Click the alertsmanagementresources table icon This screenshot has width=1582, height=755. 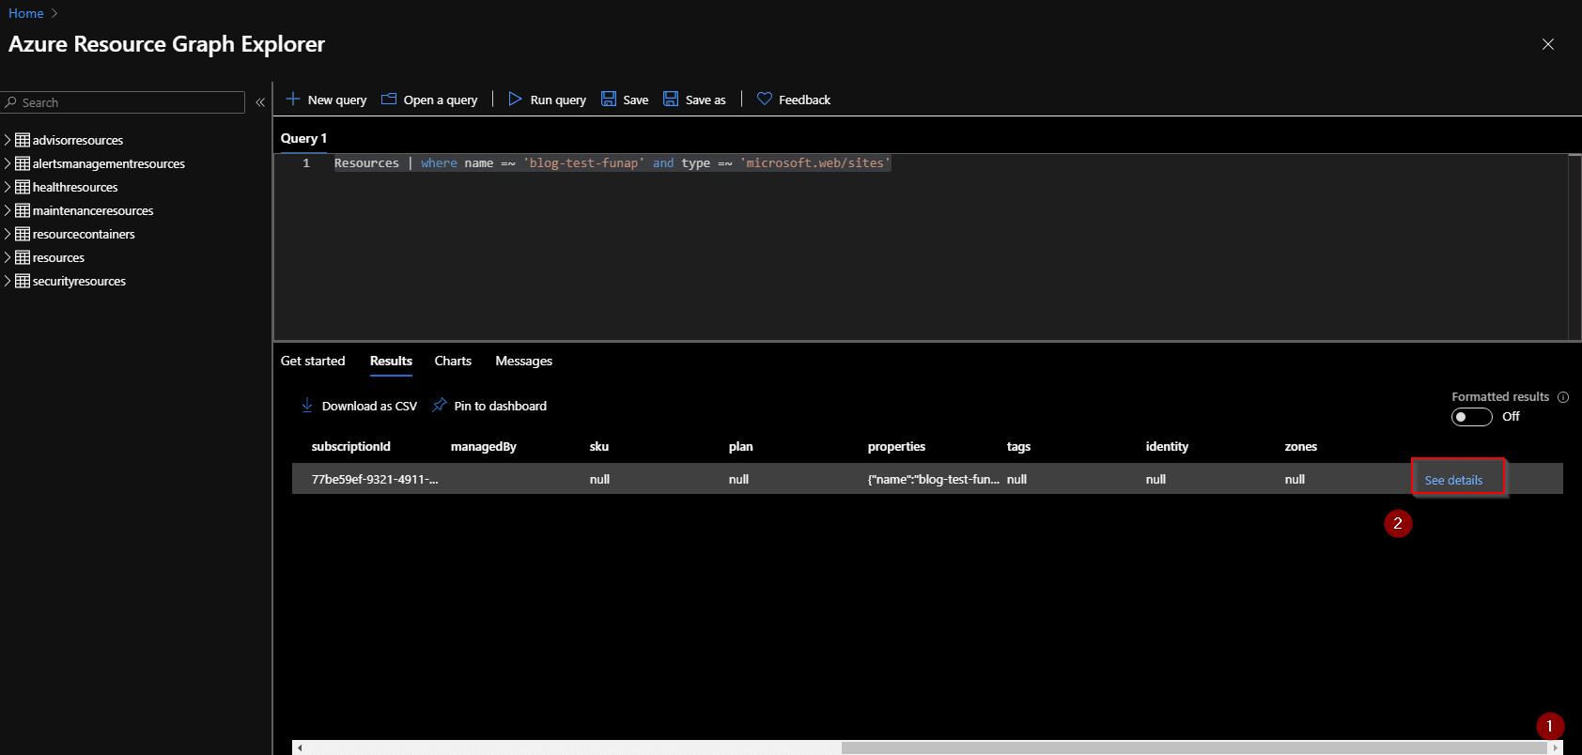point(23,163)
